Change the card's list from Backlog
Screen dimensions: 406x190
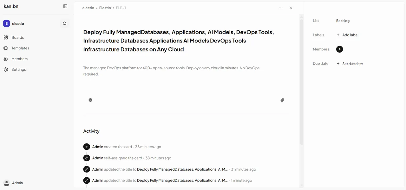[343, 21]
